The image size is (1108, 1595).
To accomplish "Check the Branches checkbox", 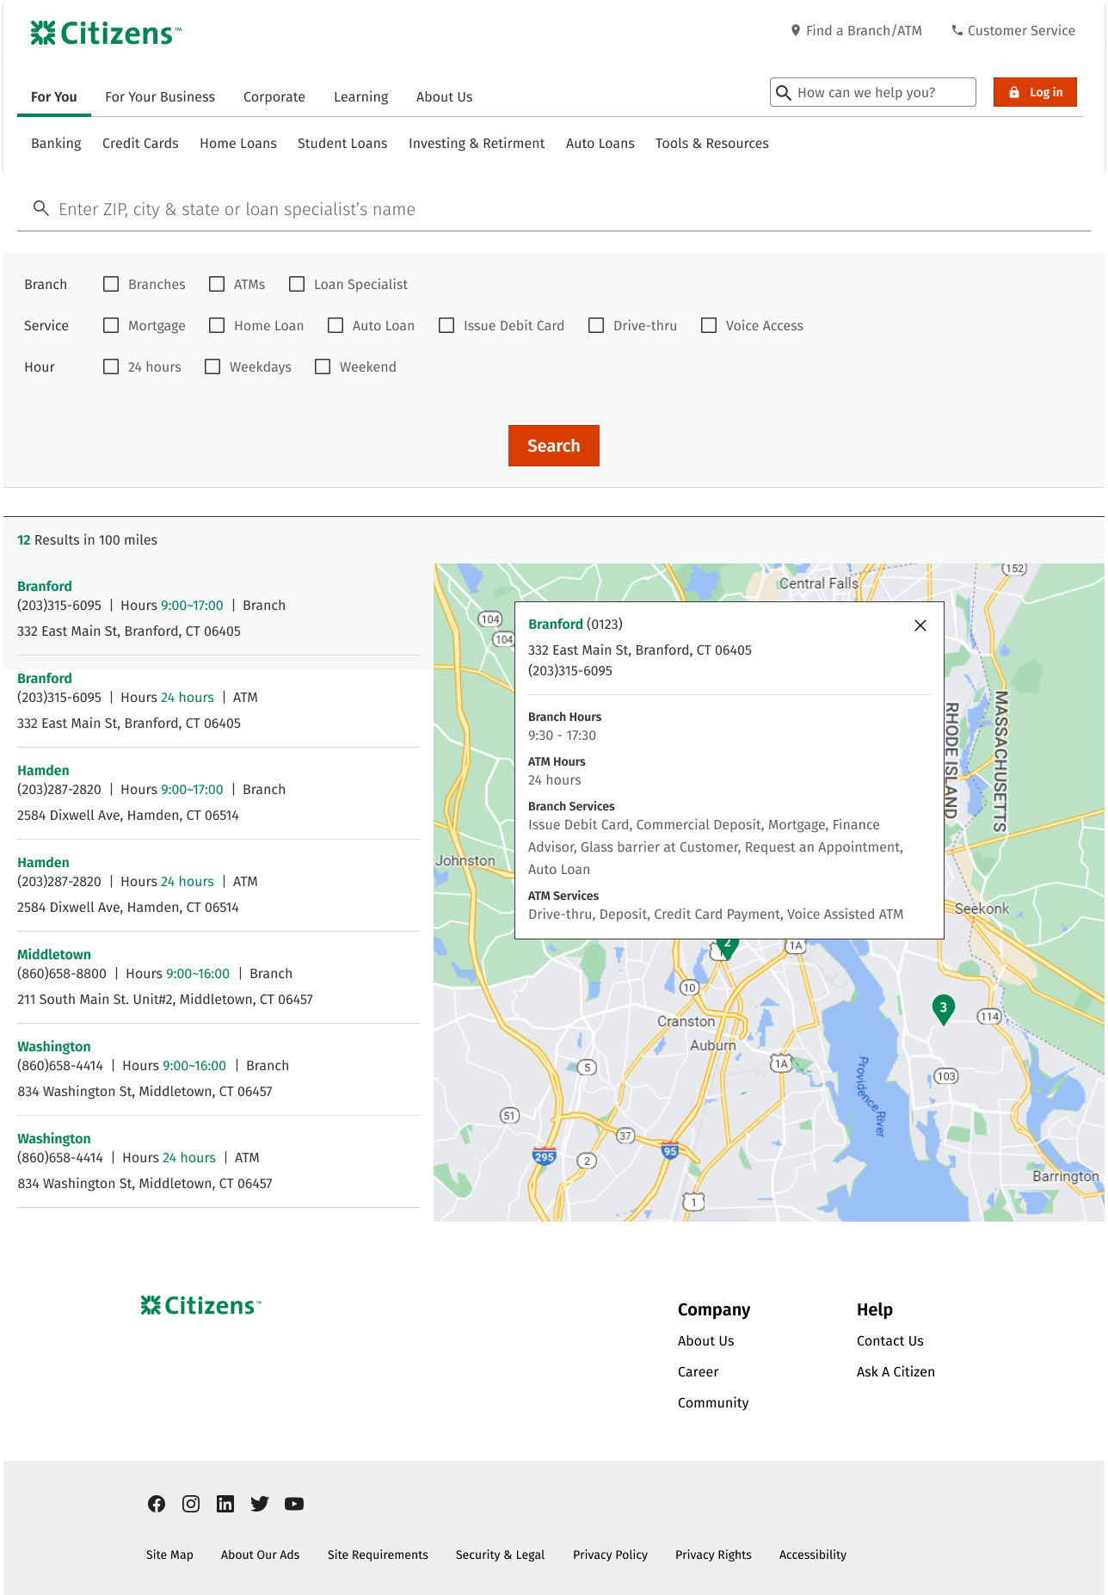I will point(111,284).
